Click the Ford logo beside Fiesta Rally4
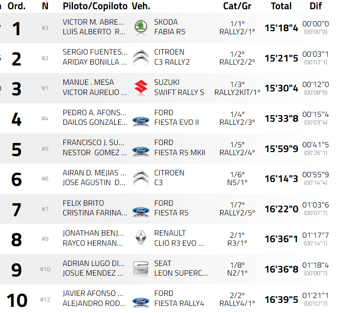The image size is (338, 313). [x=141, y=302]
